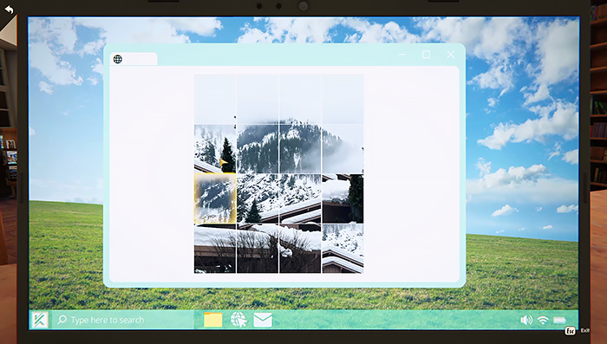The image size is (607, 344).
Task: Select the bottom-right snowy rooftop tile
Action: [343, 249]
